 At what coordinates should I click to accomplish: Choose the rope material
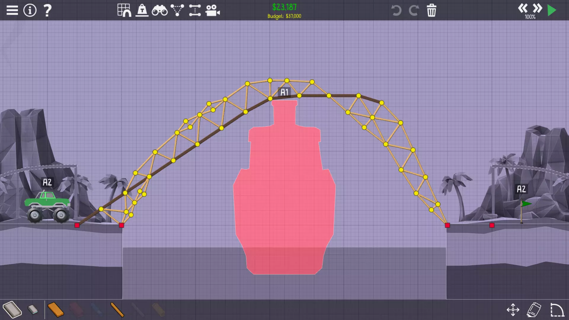tap(117, 310)
